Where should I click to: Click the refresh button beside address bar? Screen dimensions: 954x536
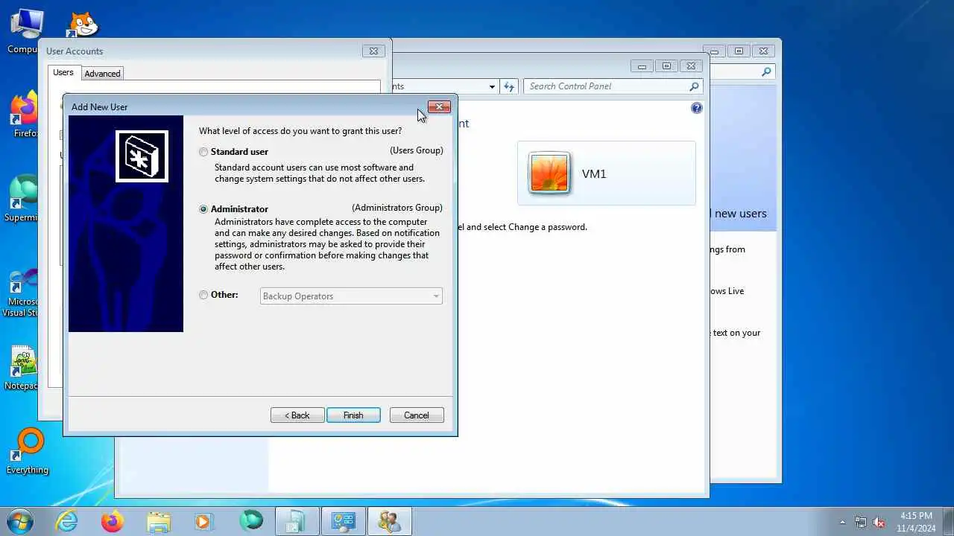click(x=509, y=86)
